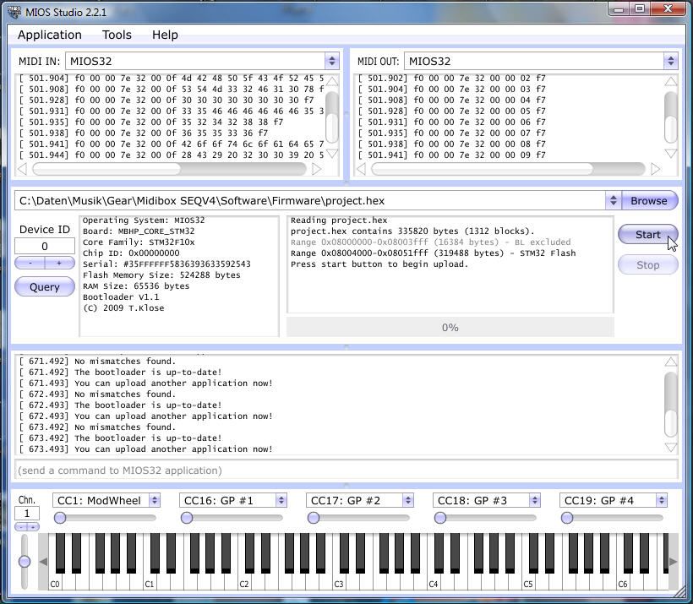The height and width of the screenshot is (604, 693).
Task: Click the MIDI IN monitor vertical scrollbar
Action: tap(332, 117)
